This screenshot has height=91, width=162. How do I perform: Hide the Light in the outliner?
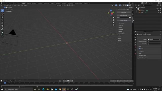point(159,12)
